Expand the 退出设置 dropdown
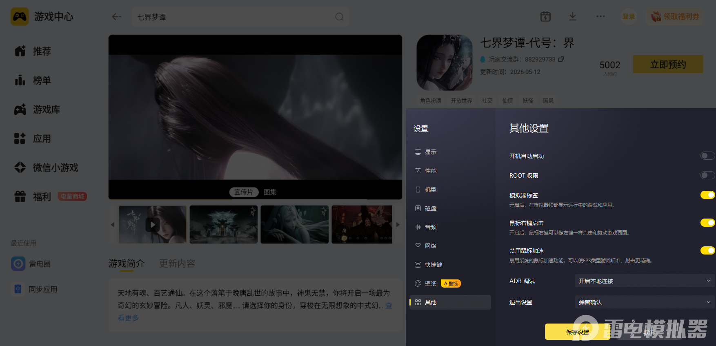 click(645, 302)
